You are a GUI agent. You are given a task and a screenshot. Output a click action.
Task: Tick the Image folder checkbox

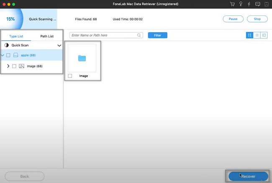(70, 76)
